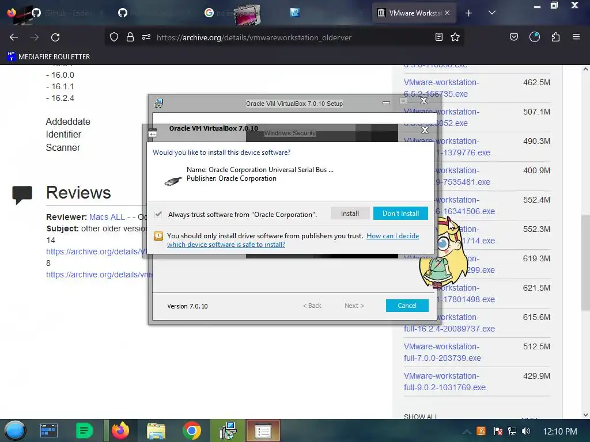Bookmark this page with star icon
Screen dimensions: 590x442
455,37
